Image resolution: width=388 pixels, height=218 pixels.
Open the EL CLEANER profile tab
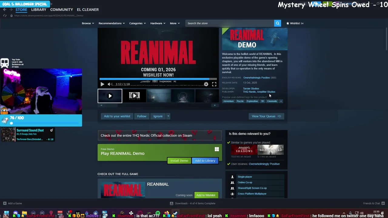point(88,10)
